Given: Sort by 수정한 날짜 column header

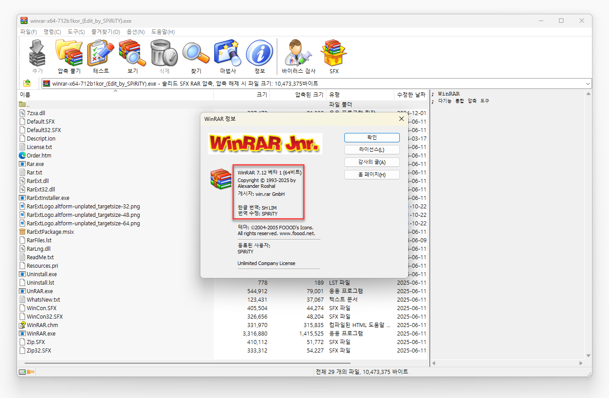Looking at the screenshot, I should click(x=410, y=95).
